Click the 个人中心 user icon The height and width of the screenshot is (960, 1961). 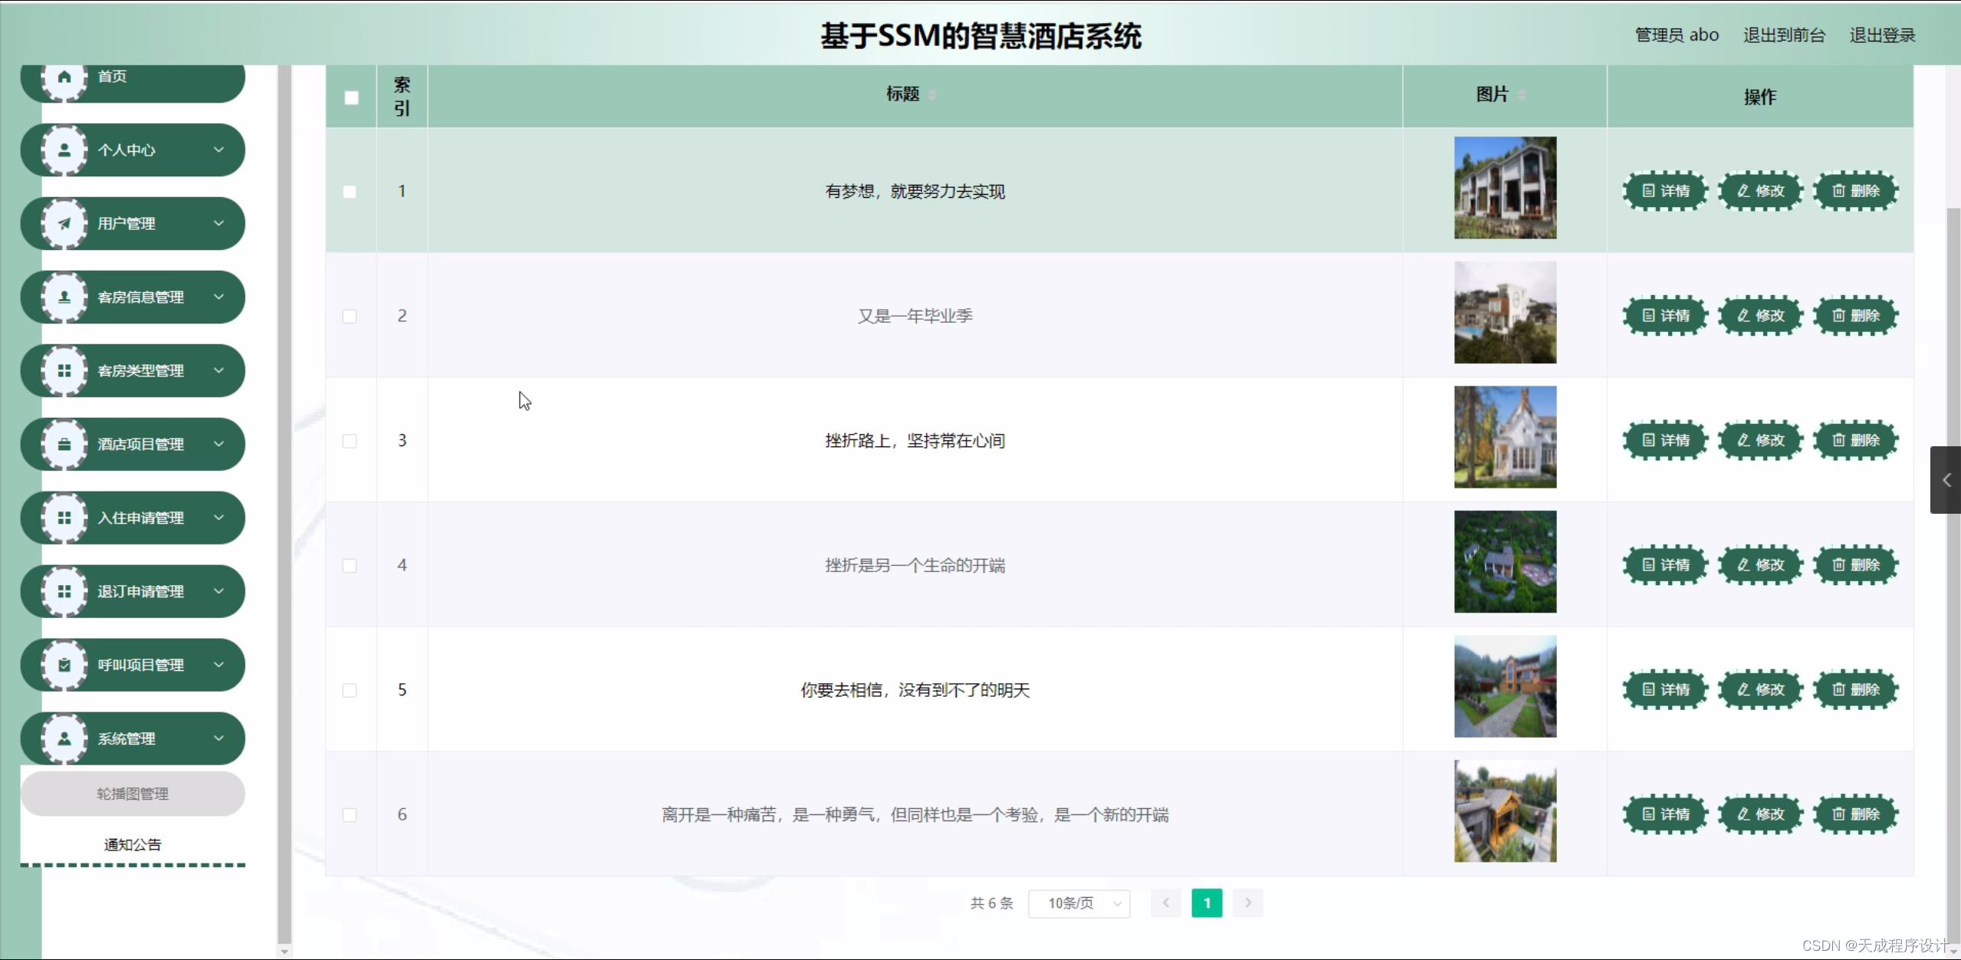64,150
